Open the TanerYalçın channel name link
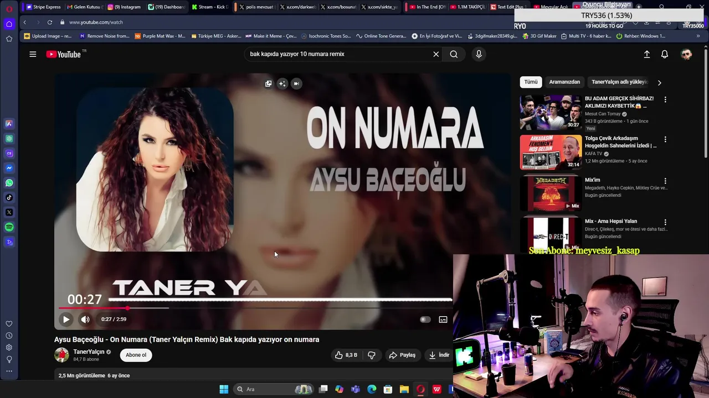 coord(89,352)
